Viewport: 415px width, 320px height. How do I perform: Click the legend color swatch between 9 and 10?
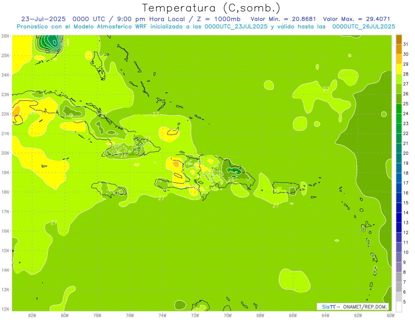(x=399, y=257)
